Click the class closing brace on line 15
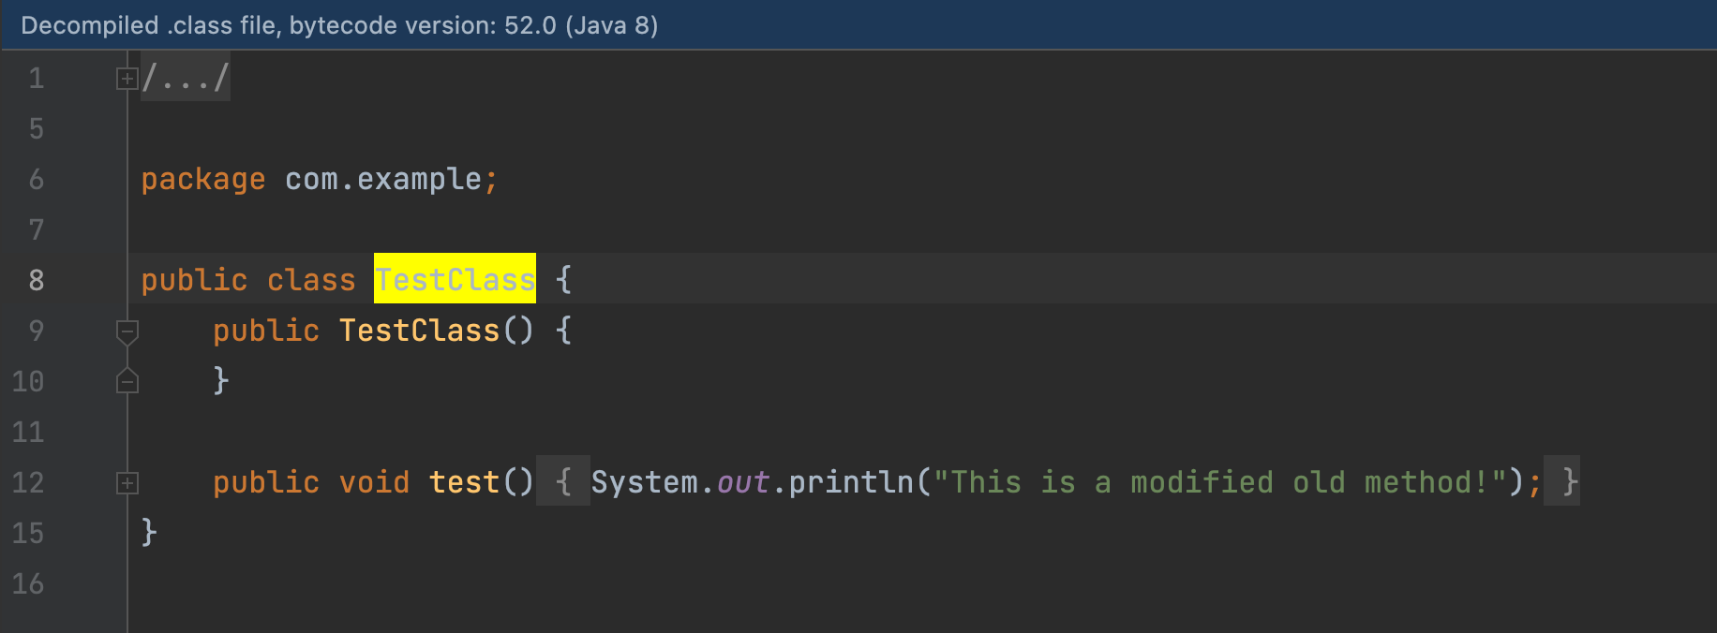Viewport: 1717px width, 633px height. [149, 532]
